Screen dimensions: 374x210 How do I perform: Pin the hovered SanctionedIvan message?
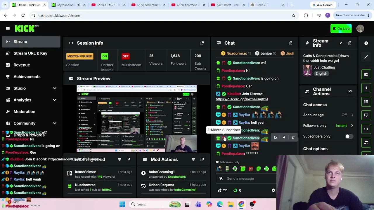[284, 137]
